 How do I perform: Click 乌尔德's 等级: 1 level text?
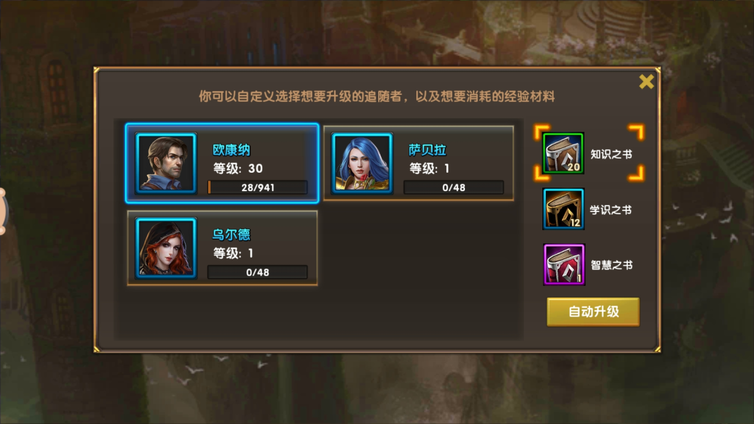pos(233,254)
